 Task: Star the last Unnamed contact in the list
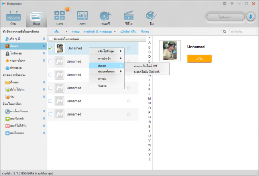(129, 114)
